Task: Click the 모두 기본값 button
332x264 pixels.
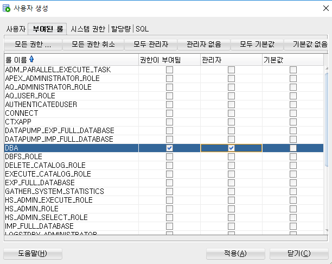Action: click(257, 45)
